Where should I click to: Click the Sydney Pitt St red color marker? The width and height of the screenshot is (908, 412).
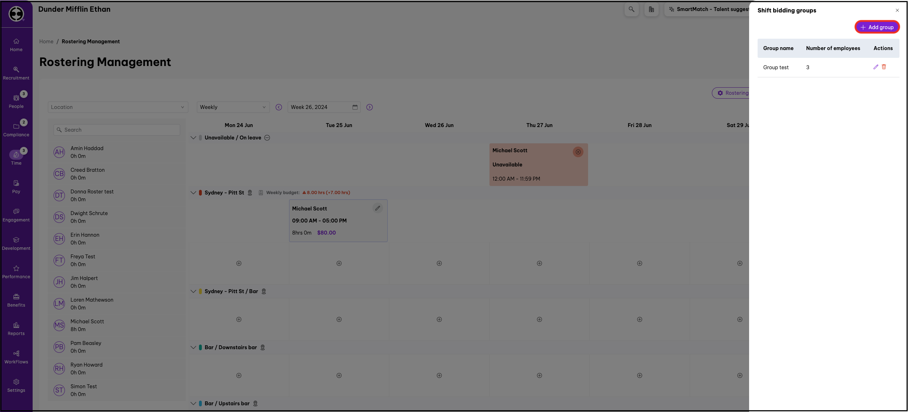coord(200,193)
